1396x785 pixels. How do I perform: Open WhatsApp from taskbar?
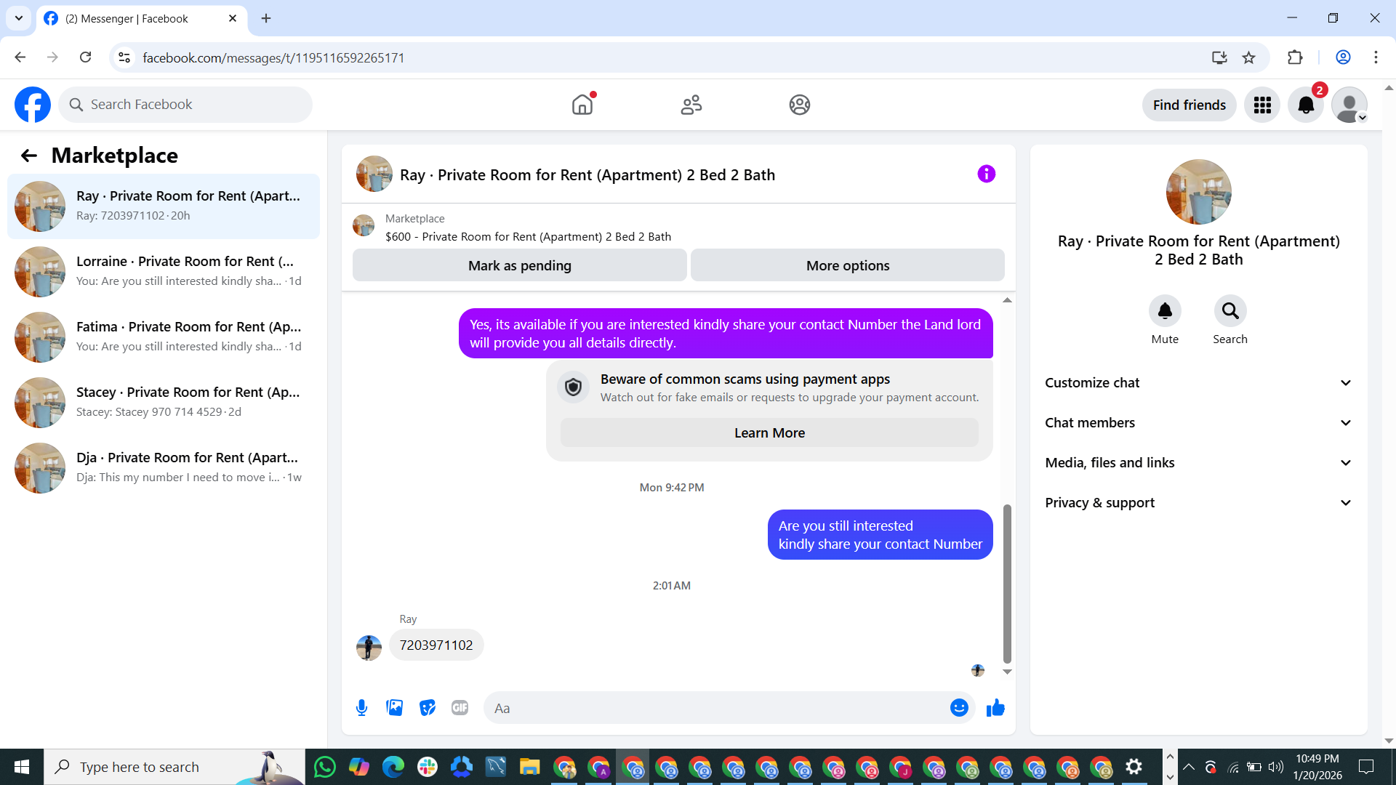[325, 767]
